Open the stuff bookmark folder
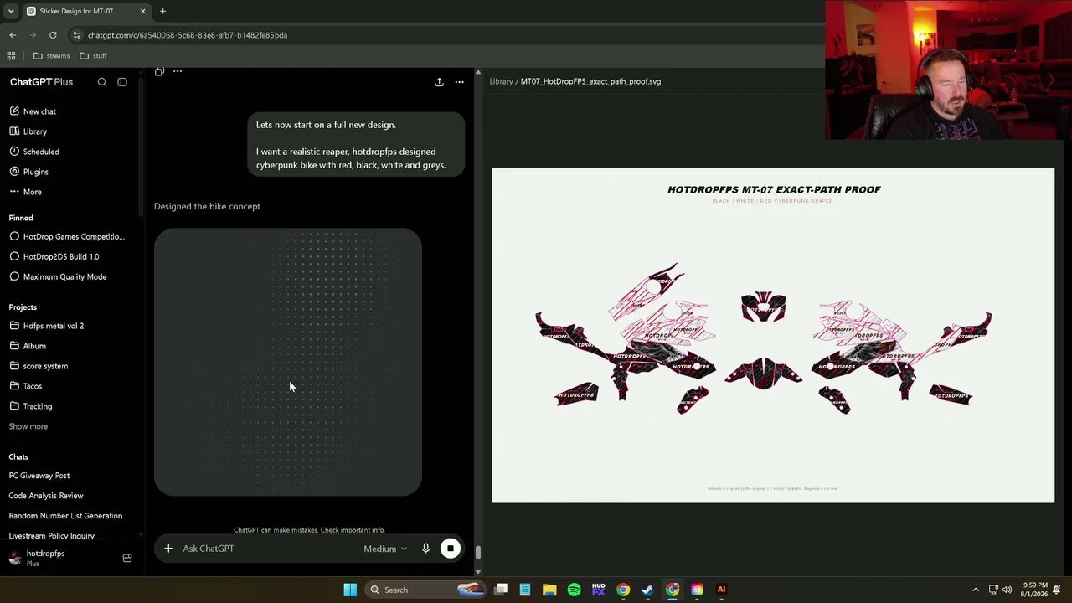 coord(93,56)
